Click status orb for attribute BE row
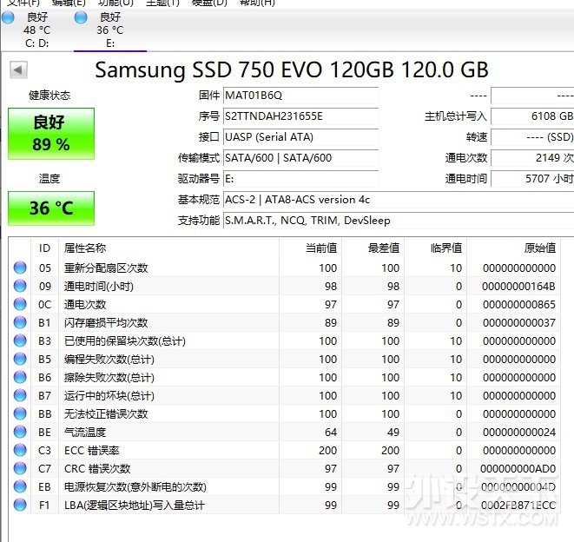Screen dimensions: 574x542 click(x=20, y=433)
